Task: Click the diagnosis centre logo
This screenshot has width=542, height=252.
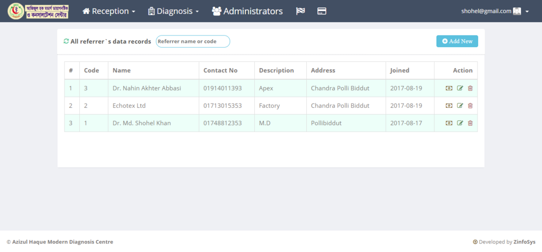Action: click(38, 11)
